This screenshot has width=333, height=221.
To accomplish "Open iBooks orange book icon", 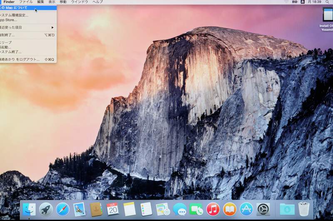I will (230, 209).
